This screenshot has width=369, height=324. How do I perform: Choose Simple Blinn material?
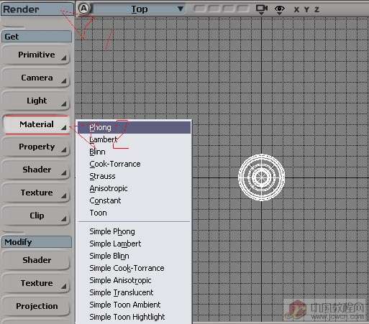click(134, 256)
